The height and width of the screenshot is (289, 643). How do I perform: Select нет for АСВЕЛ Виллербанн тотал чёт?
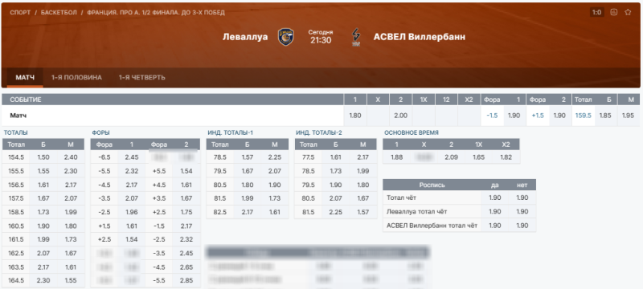[x=522, y=226]
